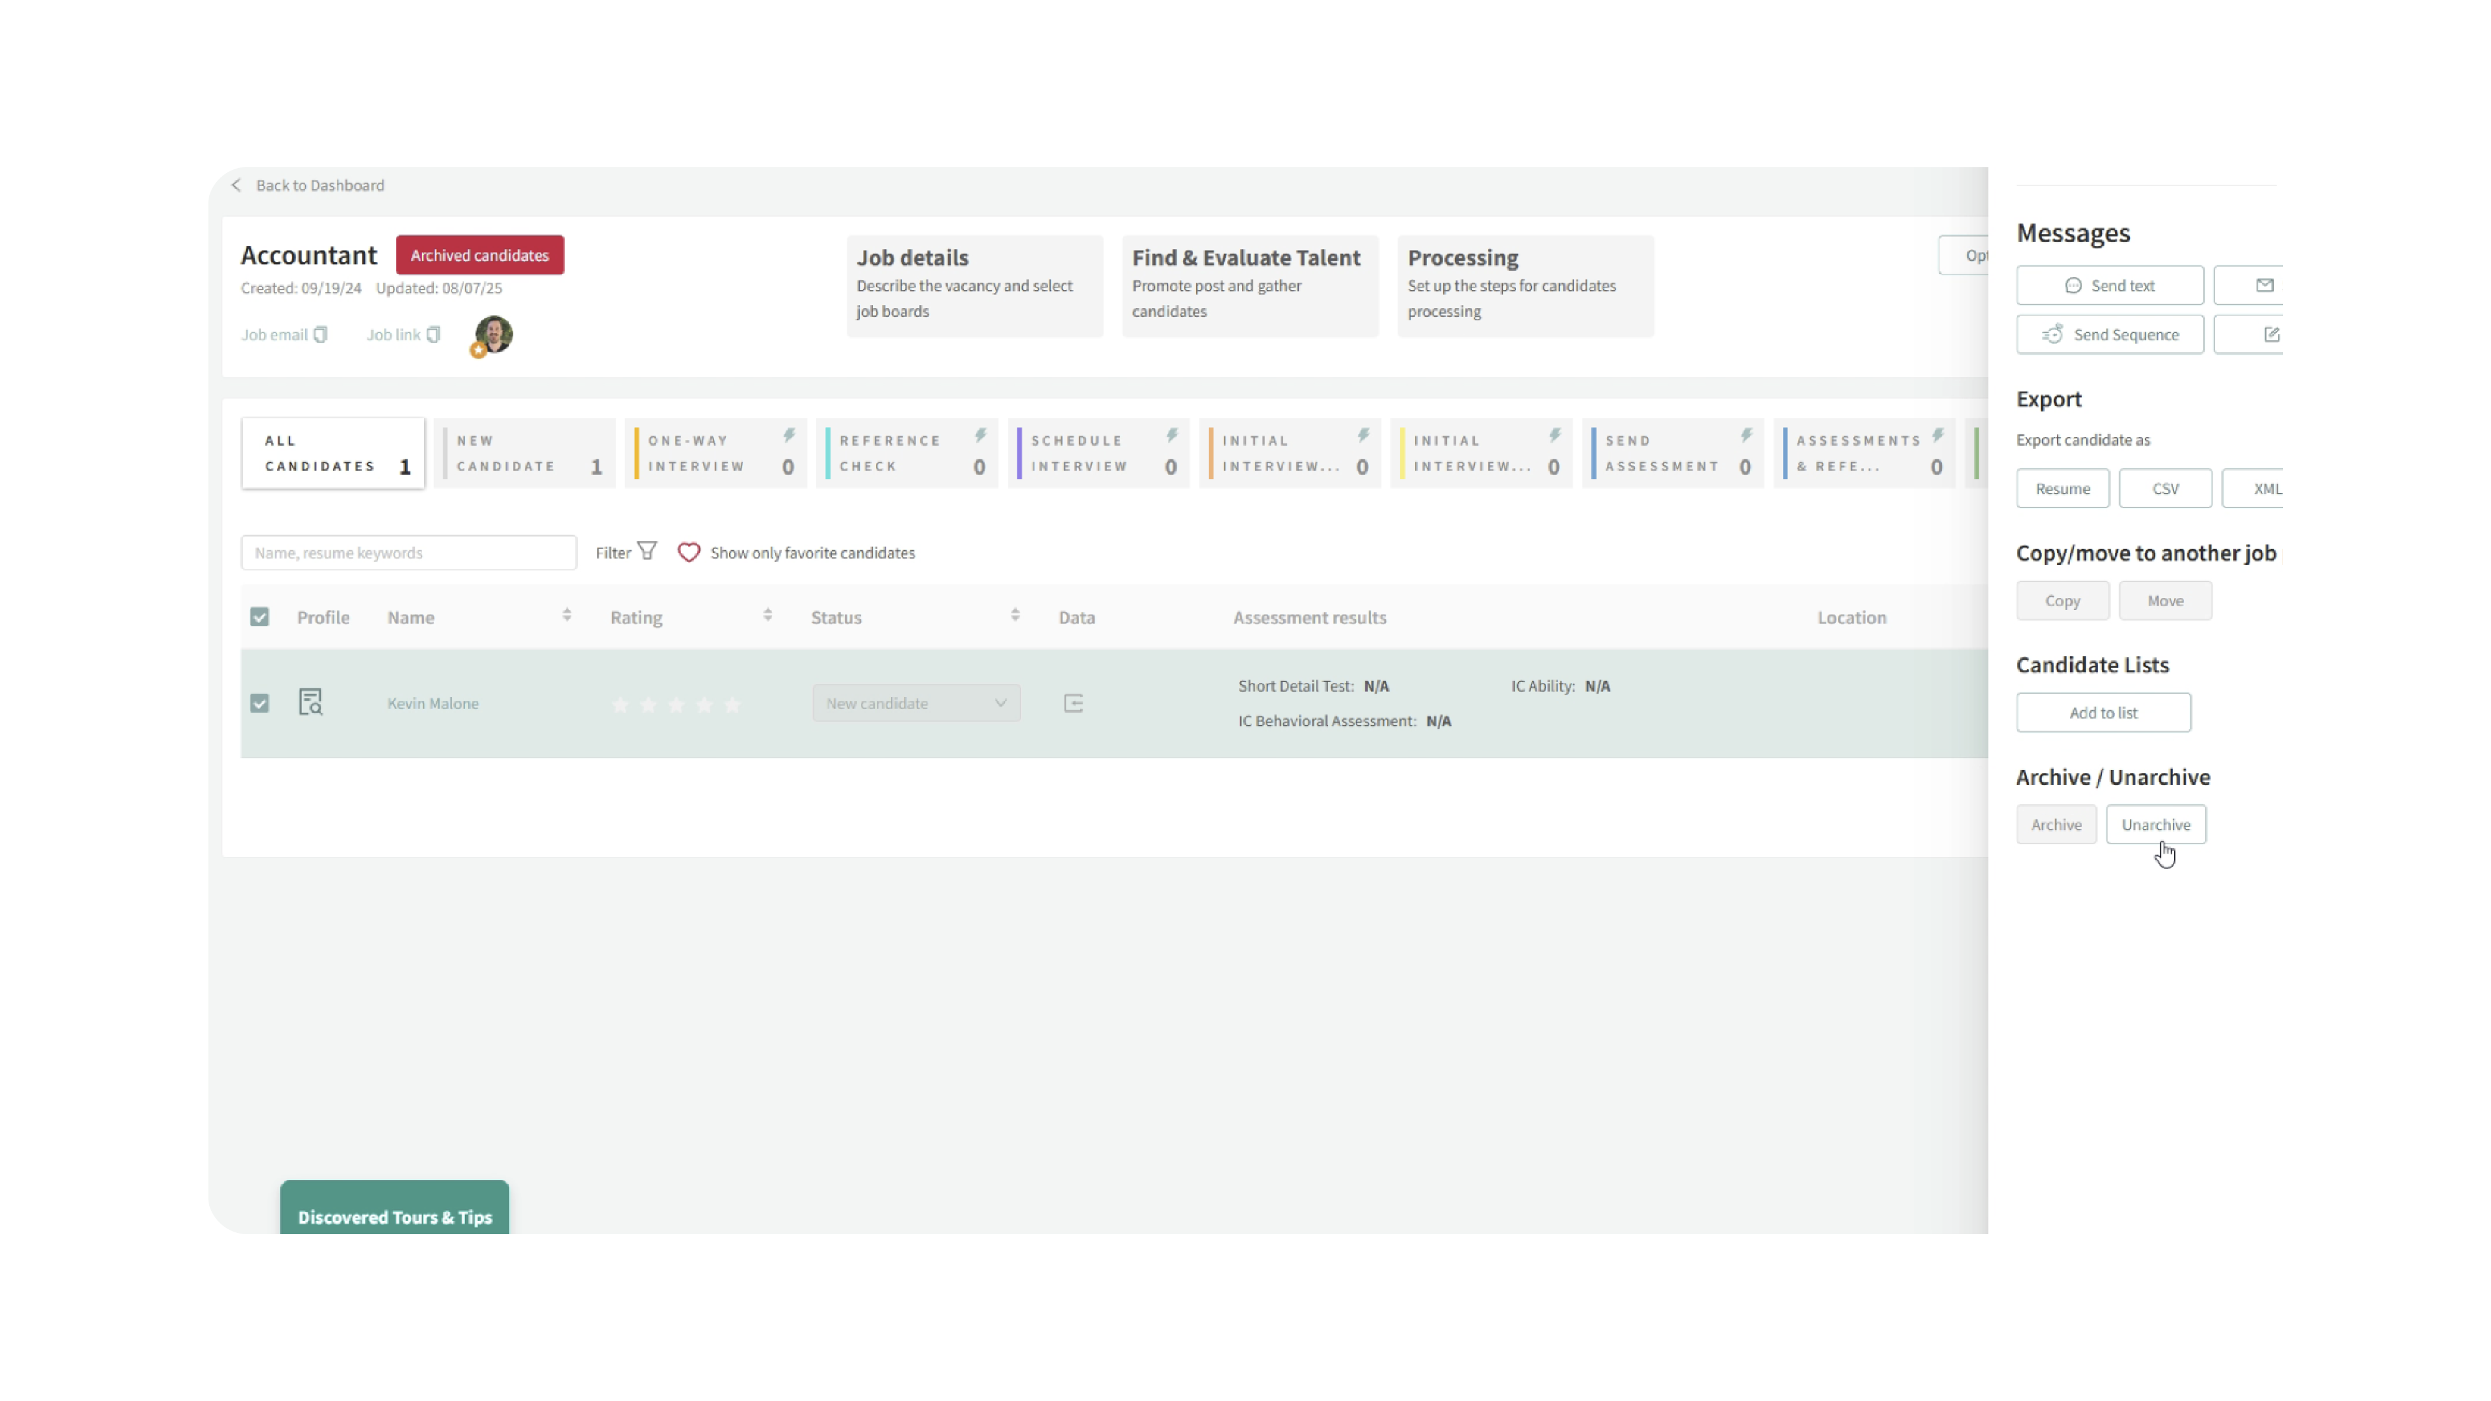Open Kevin Malone's profile preview icon
2491x1401 pixels.
click(311, 702)
